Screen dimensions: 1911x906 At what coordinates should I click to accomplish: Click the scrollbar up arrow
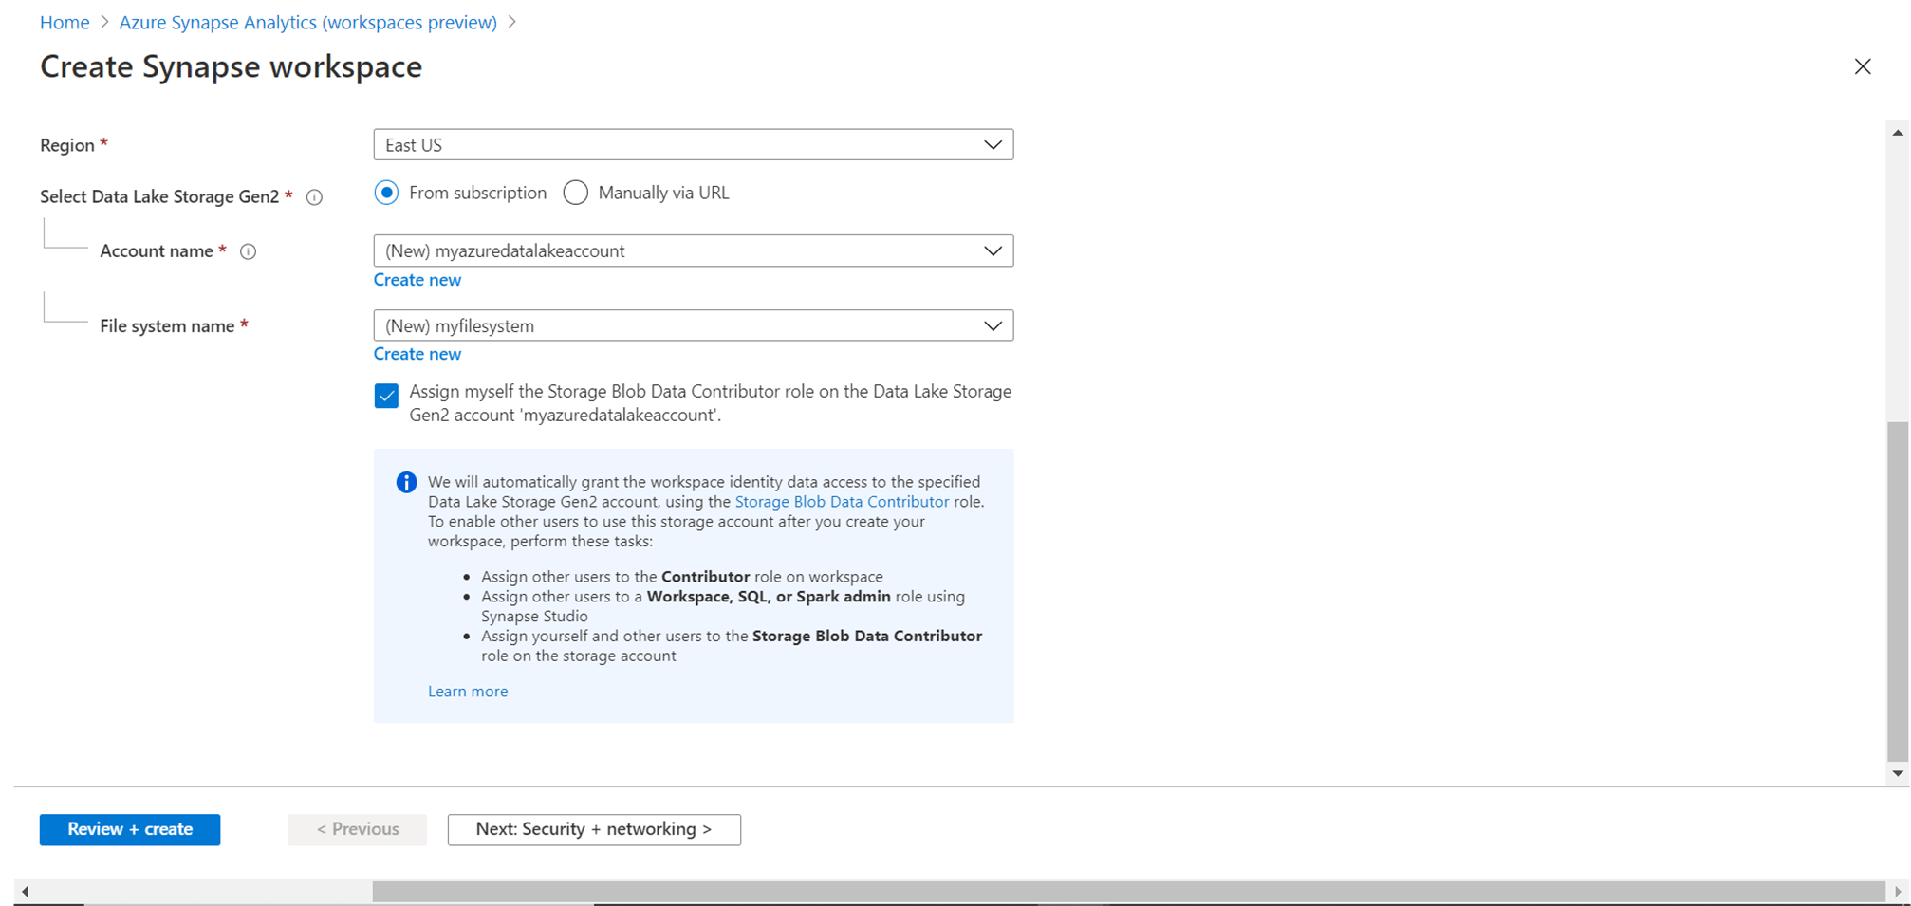coord(1899,130)
